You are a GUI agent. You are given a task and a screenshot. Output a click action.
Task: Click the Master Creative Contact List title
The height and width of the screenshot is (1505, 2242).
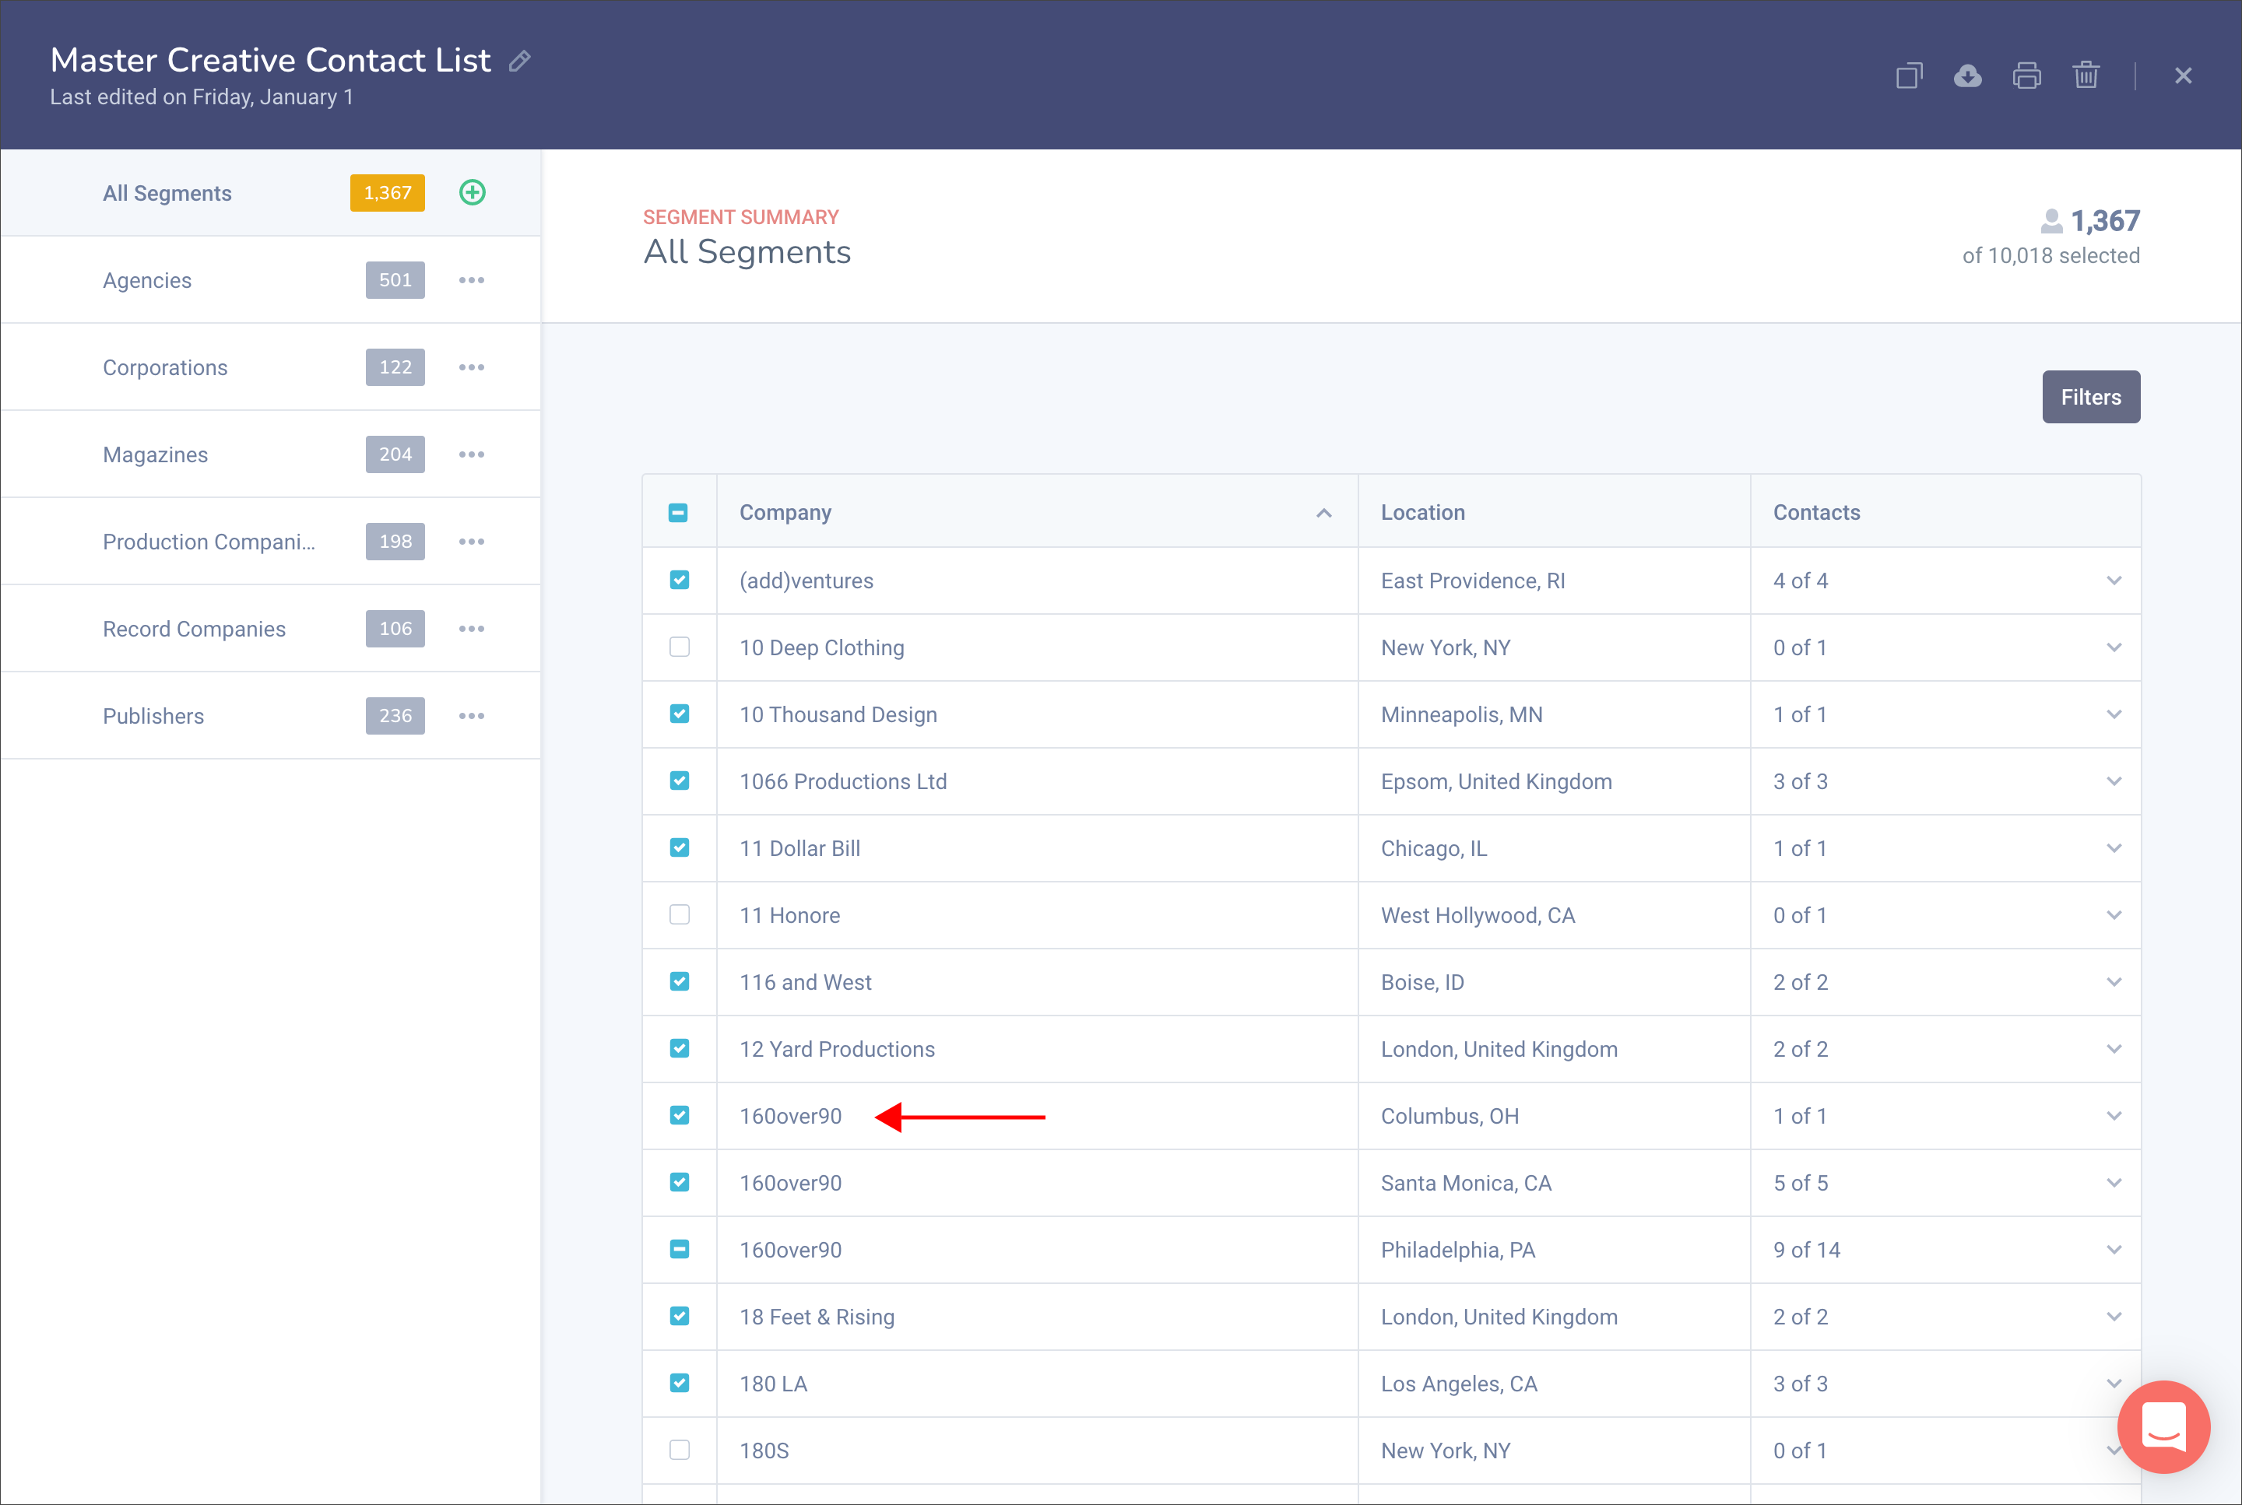coord(270,61)
